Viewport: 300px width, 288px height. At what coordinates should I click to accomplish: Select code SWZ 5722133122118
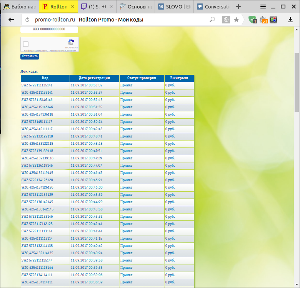37,136
